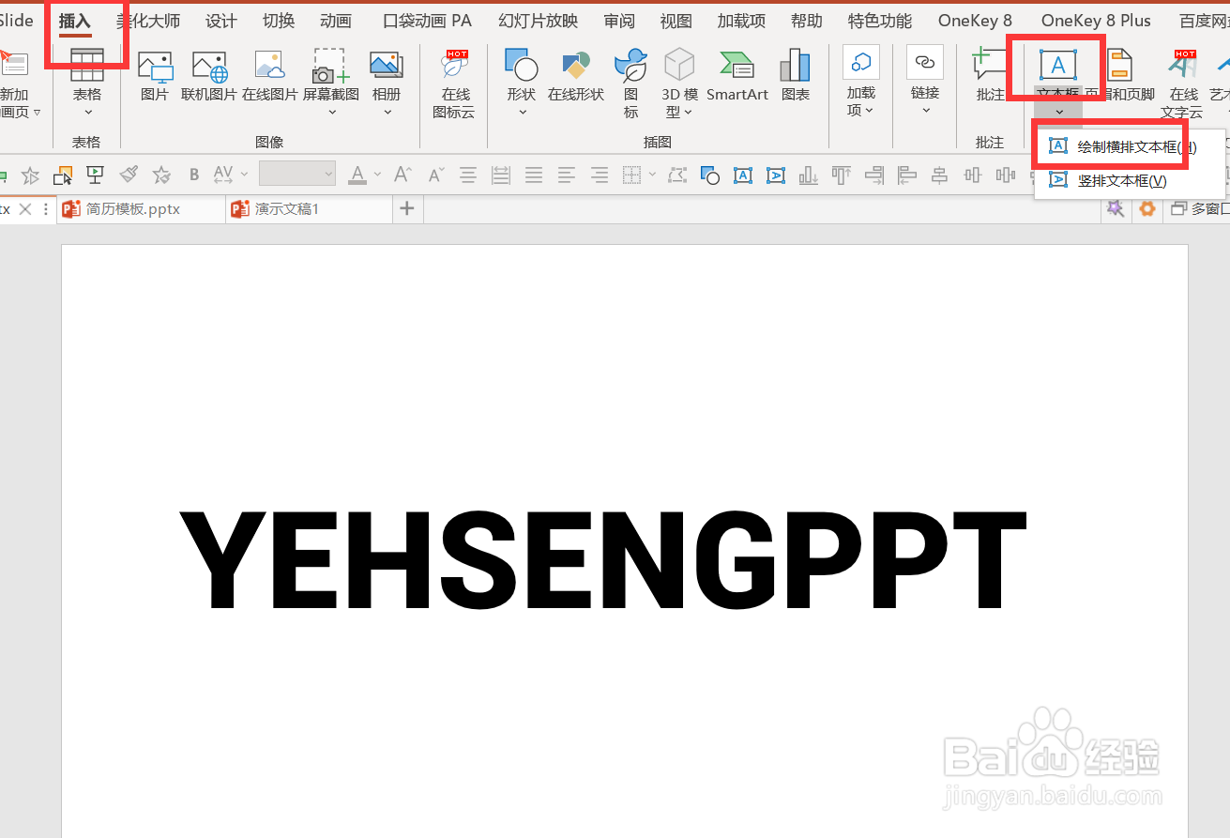Switch to 演示文稿1 document tab
1230x838 pixels.
coord(309,209)
